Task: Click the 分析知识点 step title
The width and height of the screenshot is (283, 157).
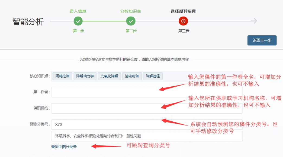Action: click(x=131, y=11)
